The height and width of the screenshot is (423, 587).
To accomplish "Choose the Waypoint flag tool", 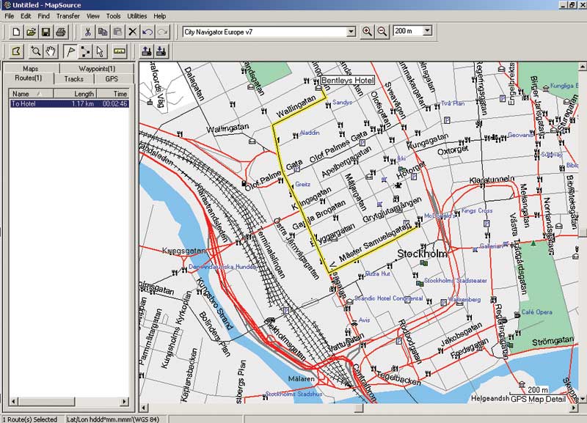I will click(x=70, y=51).
